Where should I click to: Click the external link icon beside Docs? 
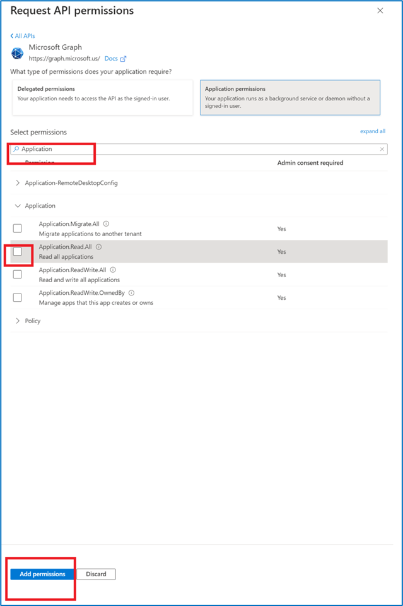click(123, 59)
